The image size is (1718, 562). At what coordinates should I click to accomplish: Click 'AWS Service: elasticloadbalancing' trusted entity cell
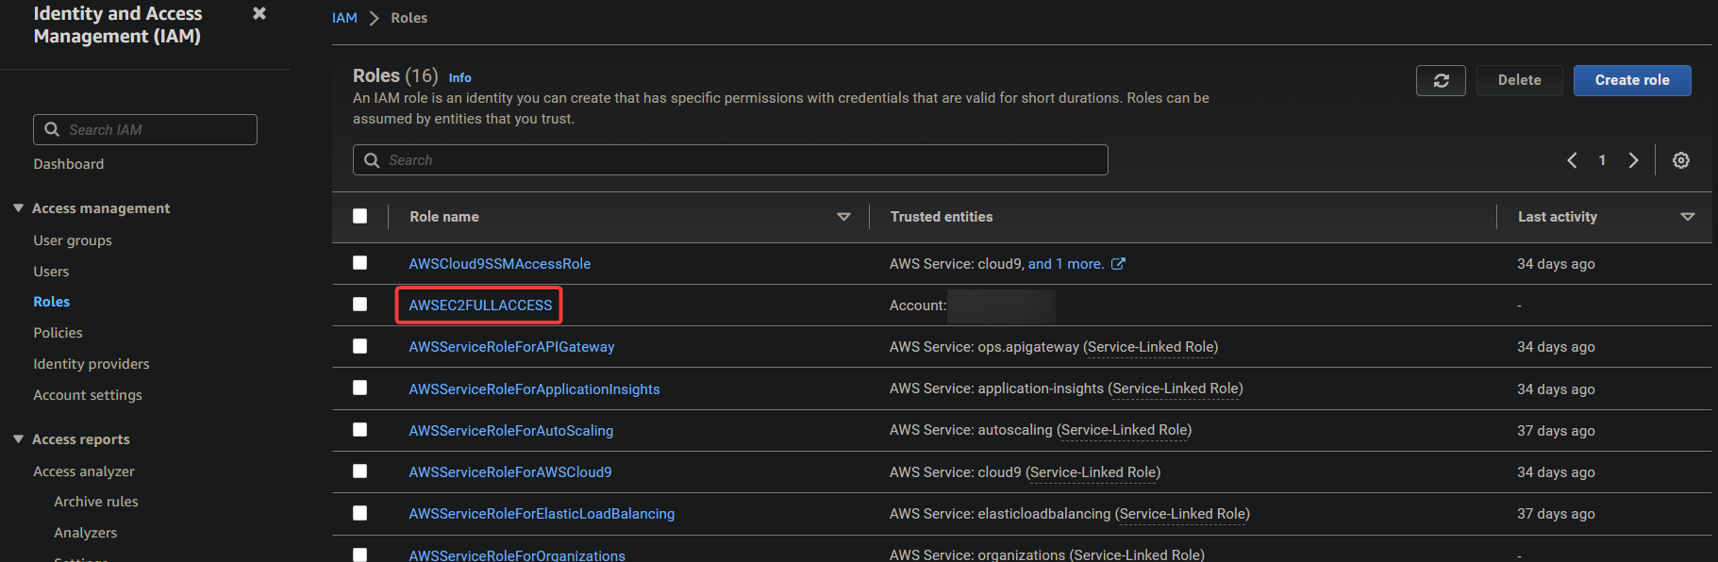point(1070,514)
